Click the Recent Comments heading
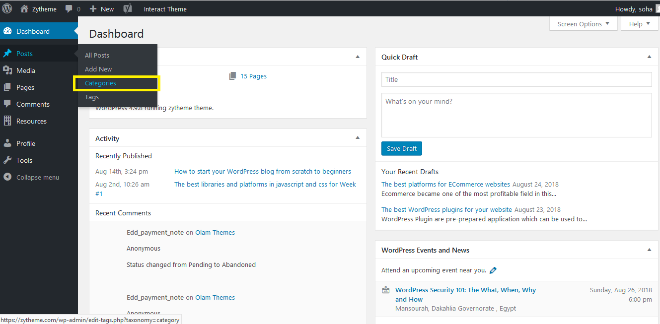The height and width of the screenshot is (324, 660). pyautogui.click(x=123, y=213)
